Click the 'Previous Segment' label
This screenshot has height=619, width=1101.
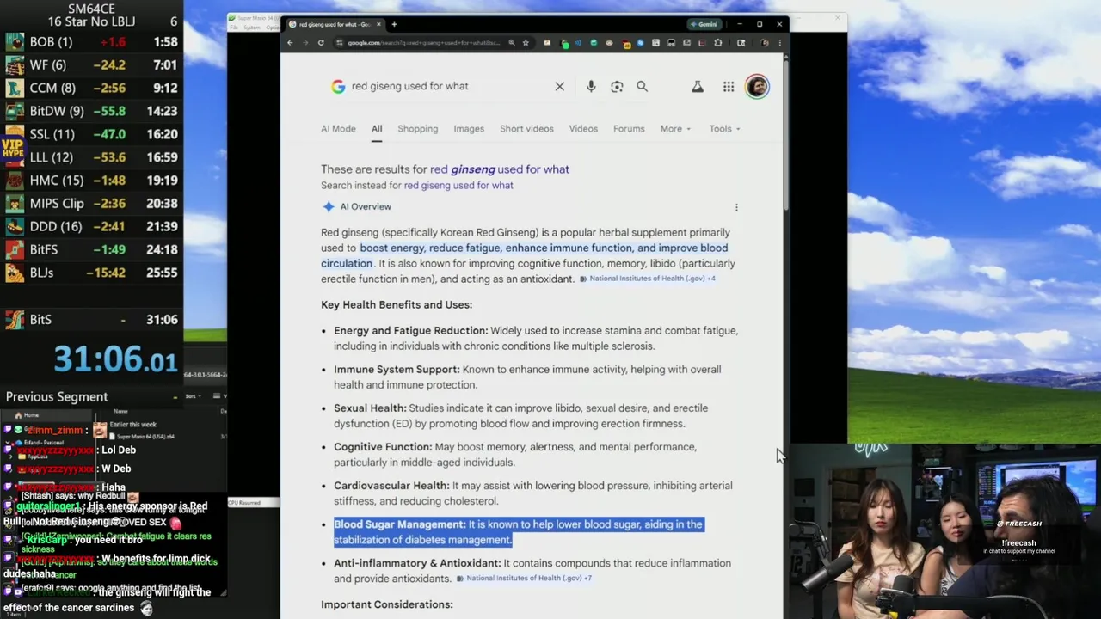tap(57, 397)
